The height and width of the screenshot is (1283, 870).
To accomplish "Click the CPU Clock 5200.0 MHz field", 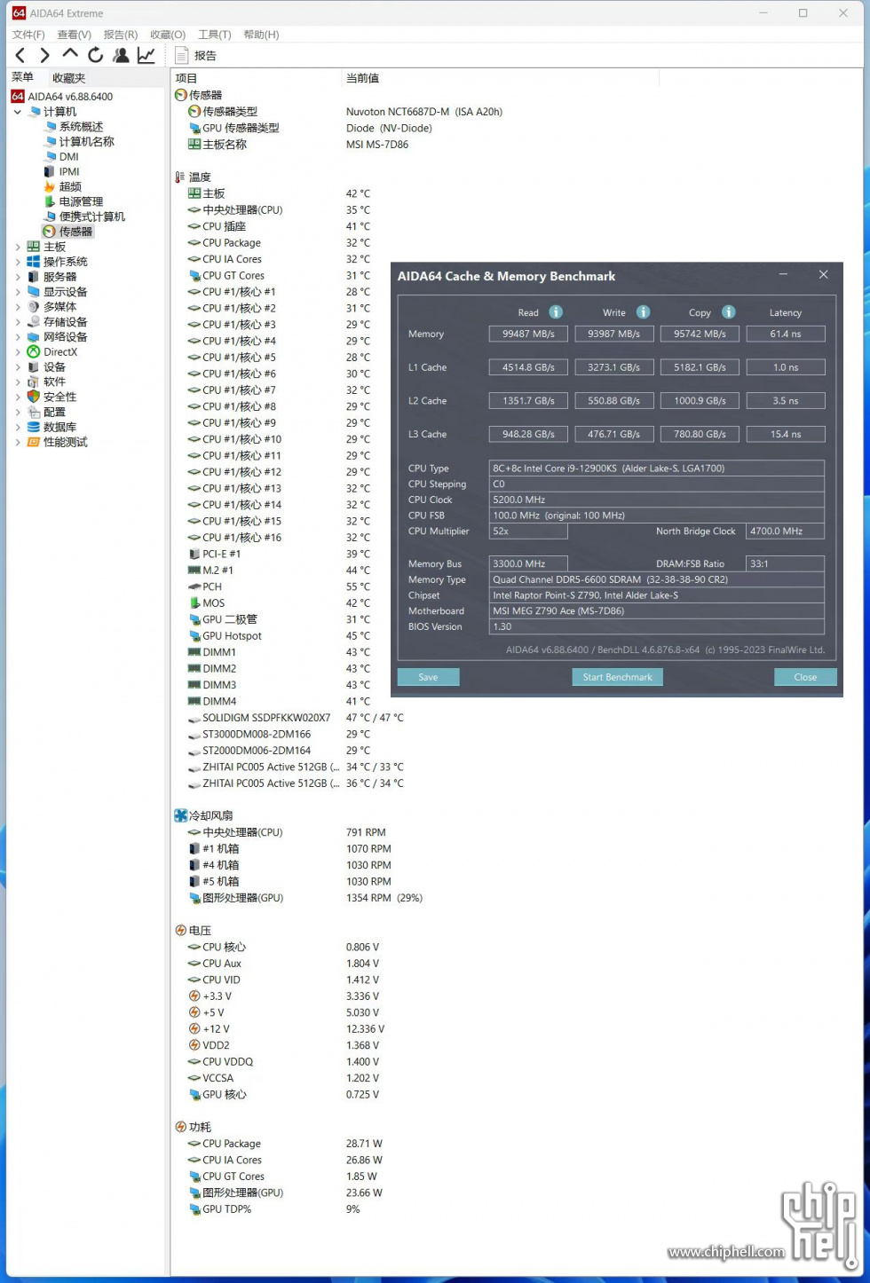I will click(x=657, y=500).
